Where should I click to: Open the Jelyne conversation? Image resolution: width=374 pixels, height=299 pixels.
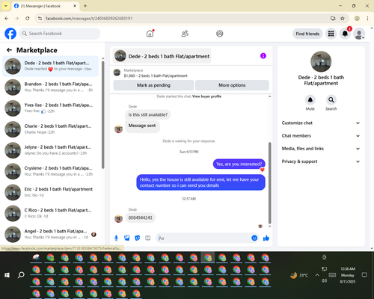coord(50,150)
